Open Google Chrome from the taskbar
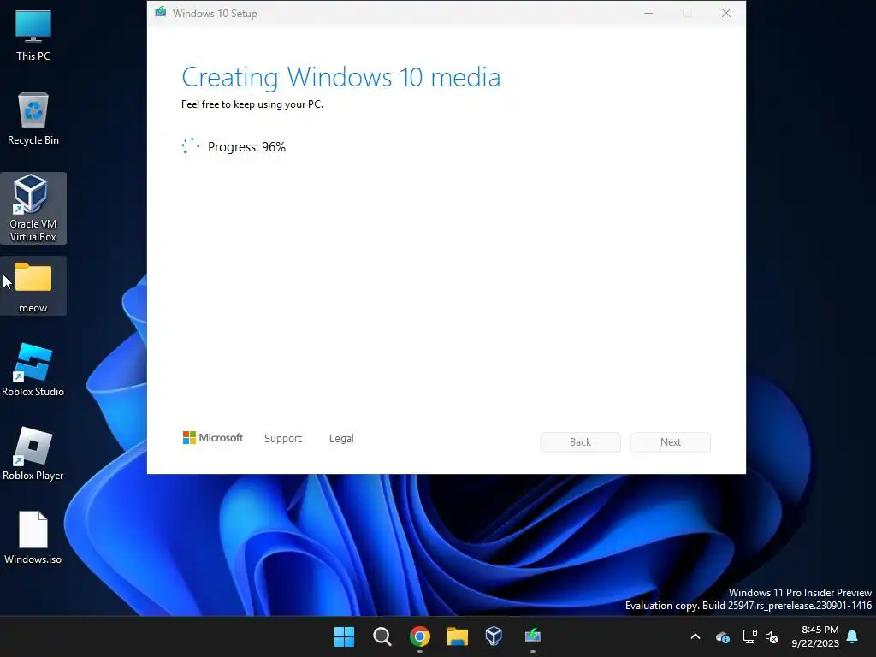The height and width of the screenshot is (657, 876). (419, 636)
